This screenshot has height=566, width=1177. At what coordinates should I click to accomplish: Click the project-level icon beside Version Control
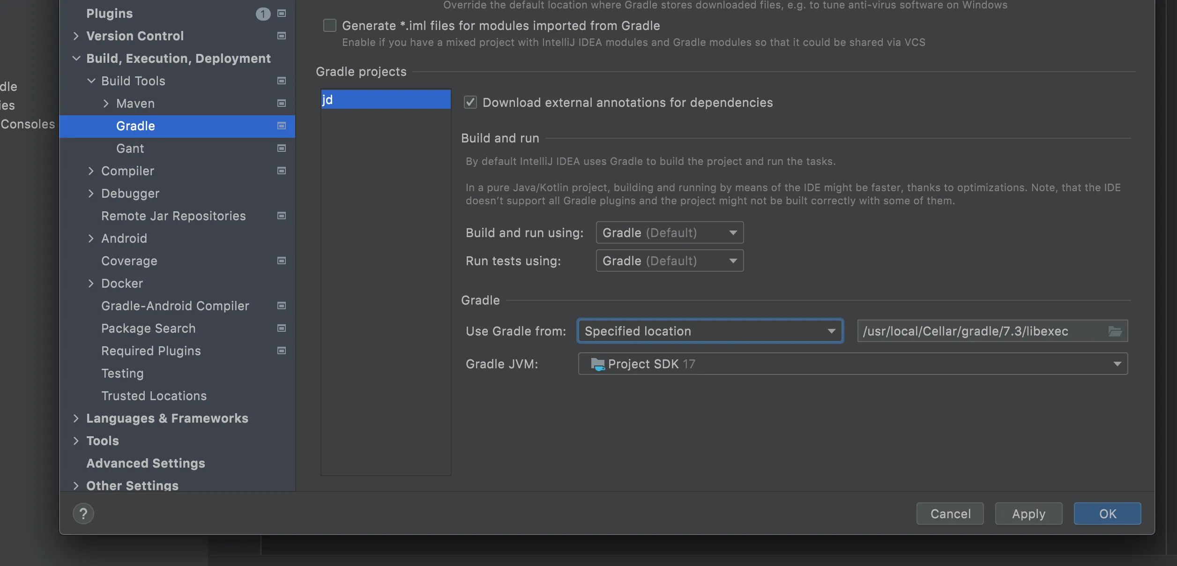point(282,36)
